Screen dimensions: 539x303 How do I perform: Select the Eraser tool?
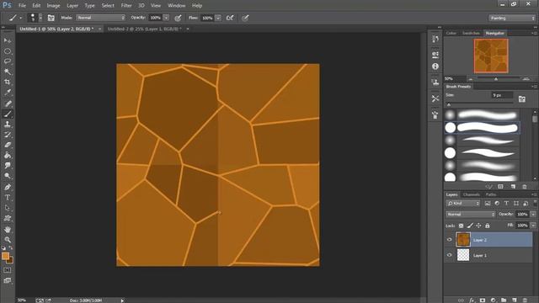click(8, 145)
